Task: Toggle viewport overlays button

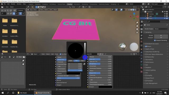Action: click(x=121, y=10)
